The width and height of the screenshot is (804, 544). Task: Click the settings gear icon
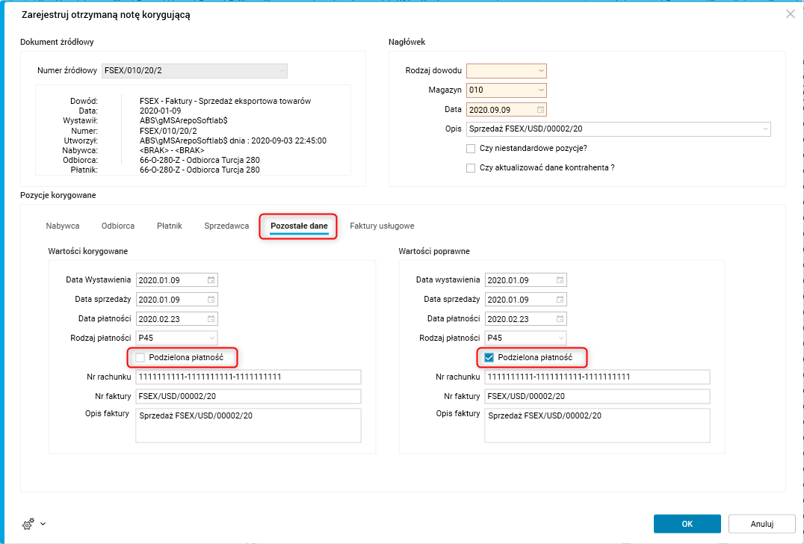point(28,524)
